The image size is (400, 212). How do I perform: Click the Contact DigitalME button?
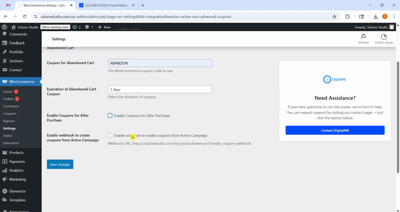point(335,130)
